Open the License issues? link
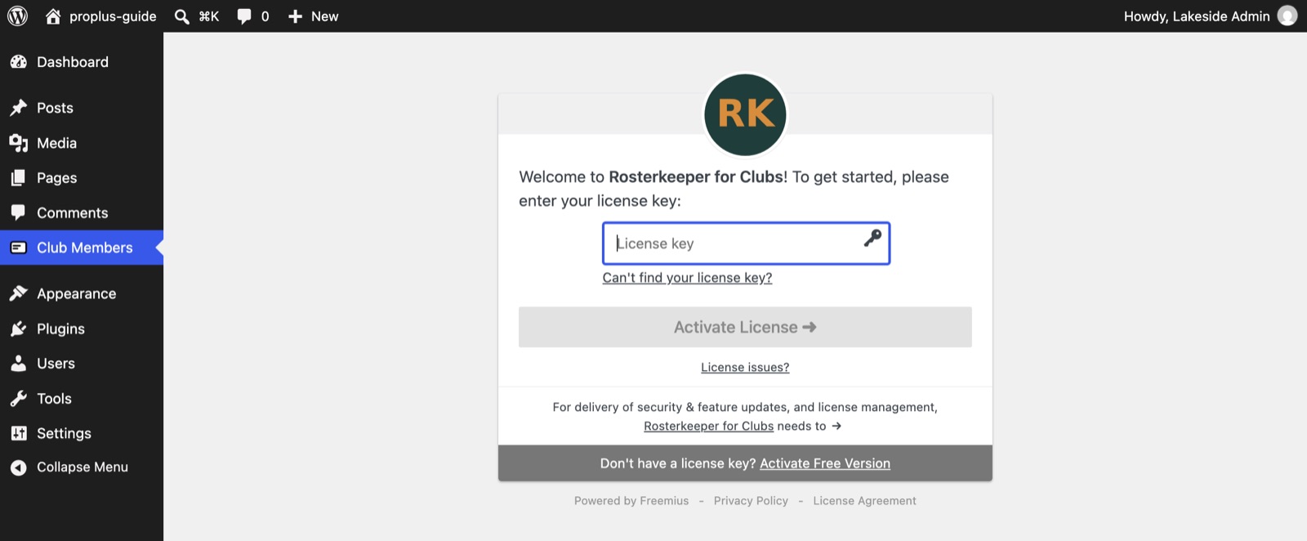The width and height of the screenshot is (1307, 541). point(745,368)
